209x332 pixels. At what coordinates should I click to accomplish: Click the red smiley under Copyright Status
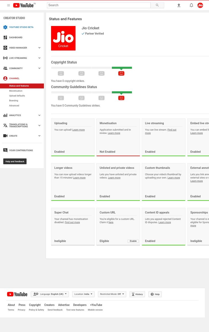(x=121, y=73)
